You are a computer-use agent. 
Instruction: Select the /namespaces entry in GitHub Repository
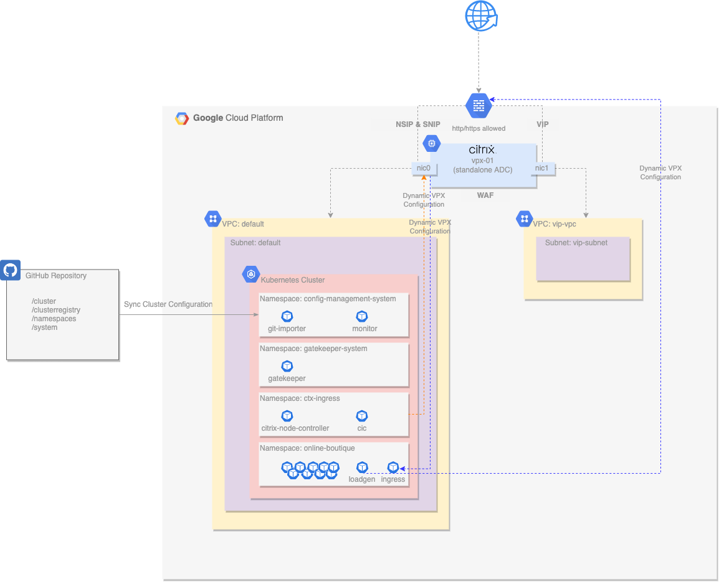54,319
